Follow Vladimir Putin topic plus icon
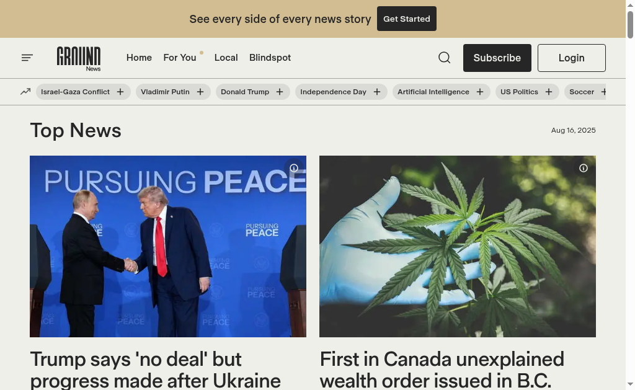Image resolution: width=635 pixels, height=390 pixels. point(200,92)
